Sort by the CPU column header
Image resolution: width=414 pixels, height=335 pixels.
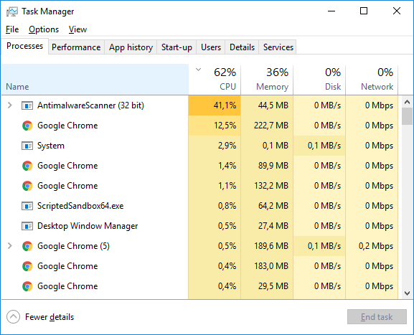click(x=215, y=79)
